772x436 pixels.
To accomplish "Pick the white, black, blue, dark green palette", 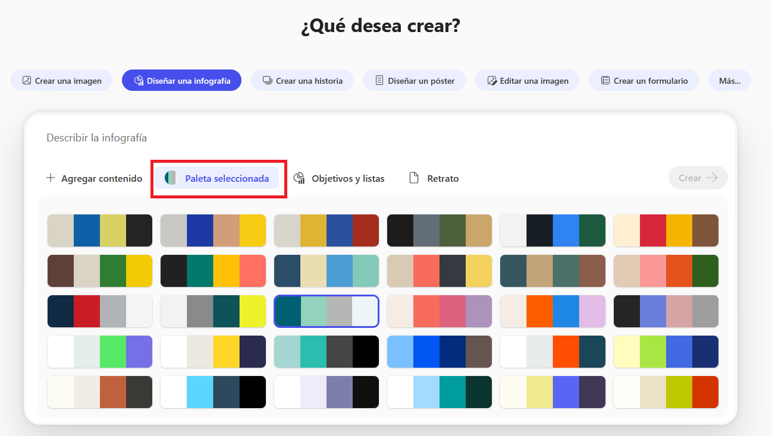I will click(x=553, y=230).
